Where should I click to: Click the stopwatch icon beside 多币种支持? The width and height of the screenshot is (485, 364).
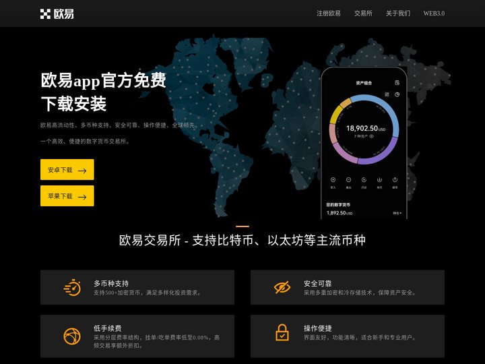[72, 287]
